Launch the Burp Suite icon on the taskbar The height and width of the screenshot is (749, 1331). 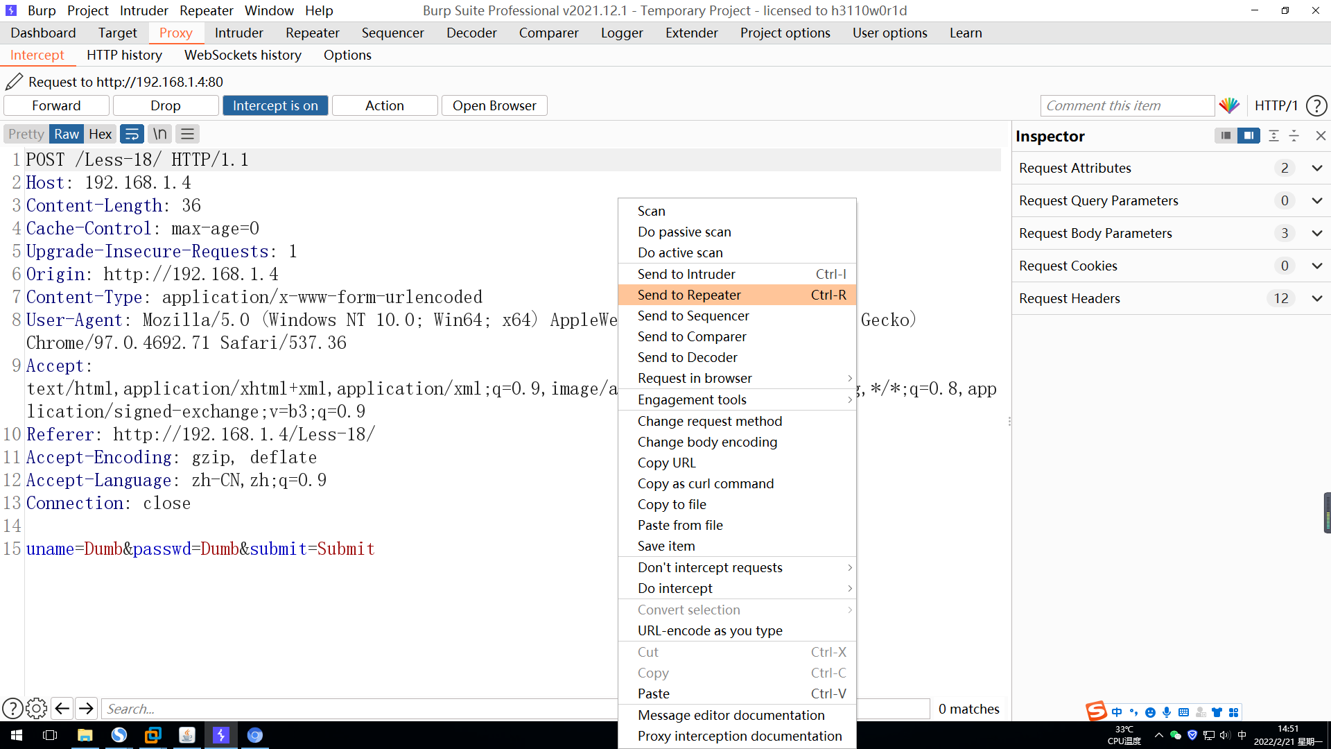pos(220,735)
